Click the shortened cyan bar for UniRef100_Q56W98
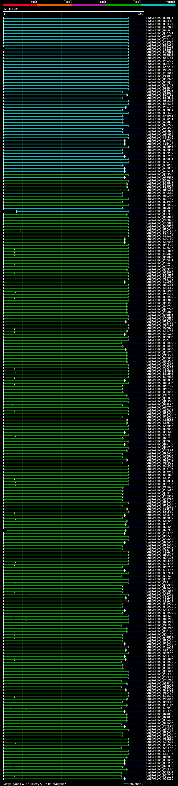This screenshot has width=178, height=786. click(x=73, y=211)
